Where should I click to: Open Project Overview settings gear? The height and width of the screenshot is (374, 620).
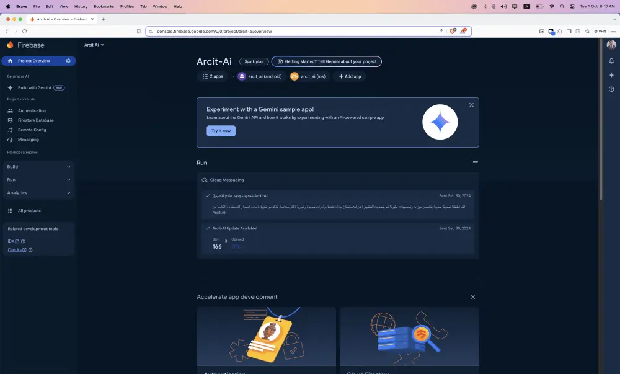(68, 60)
